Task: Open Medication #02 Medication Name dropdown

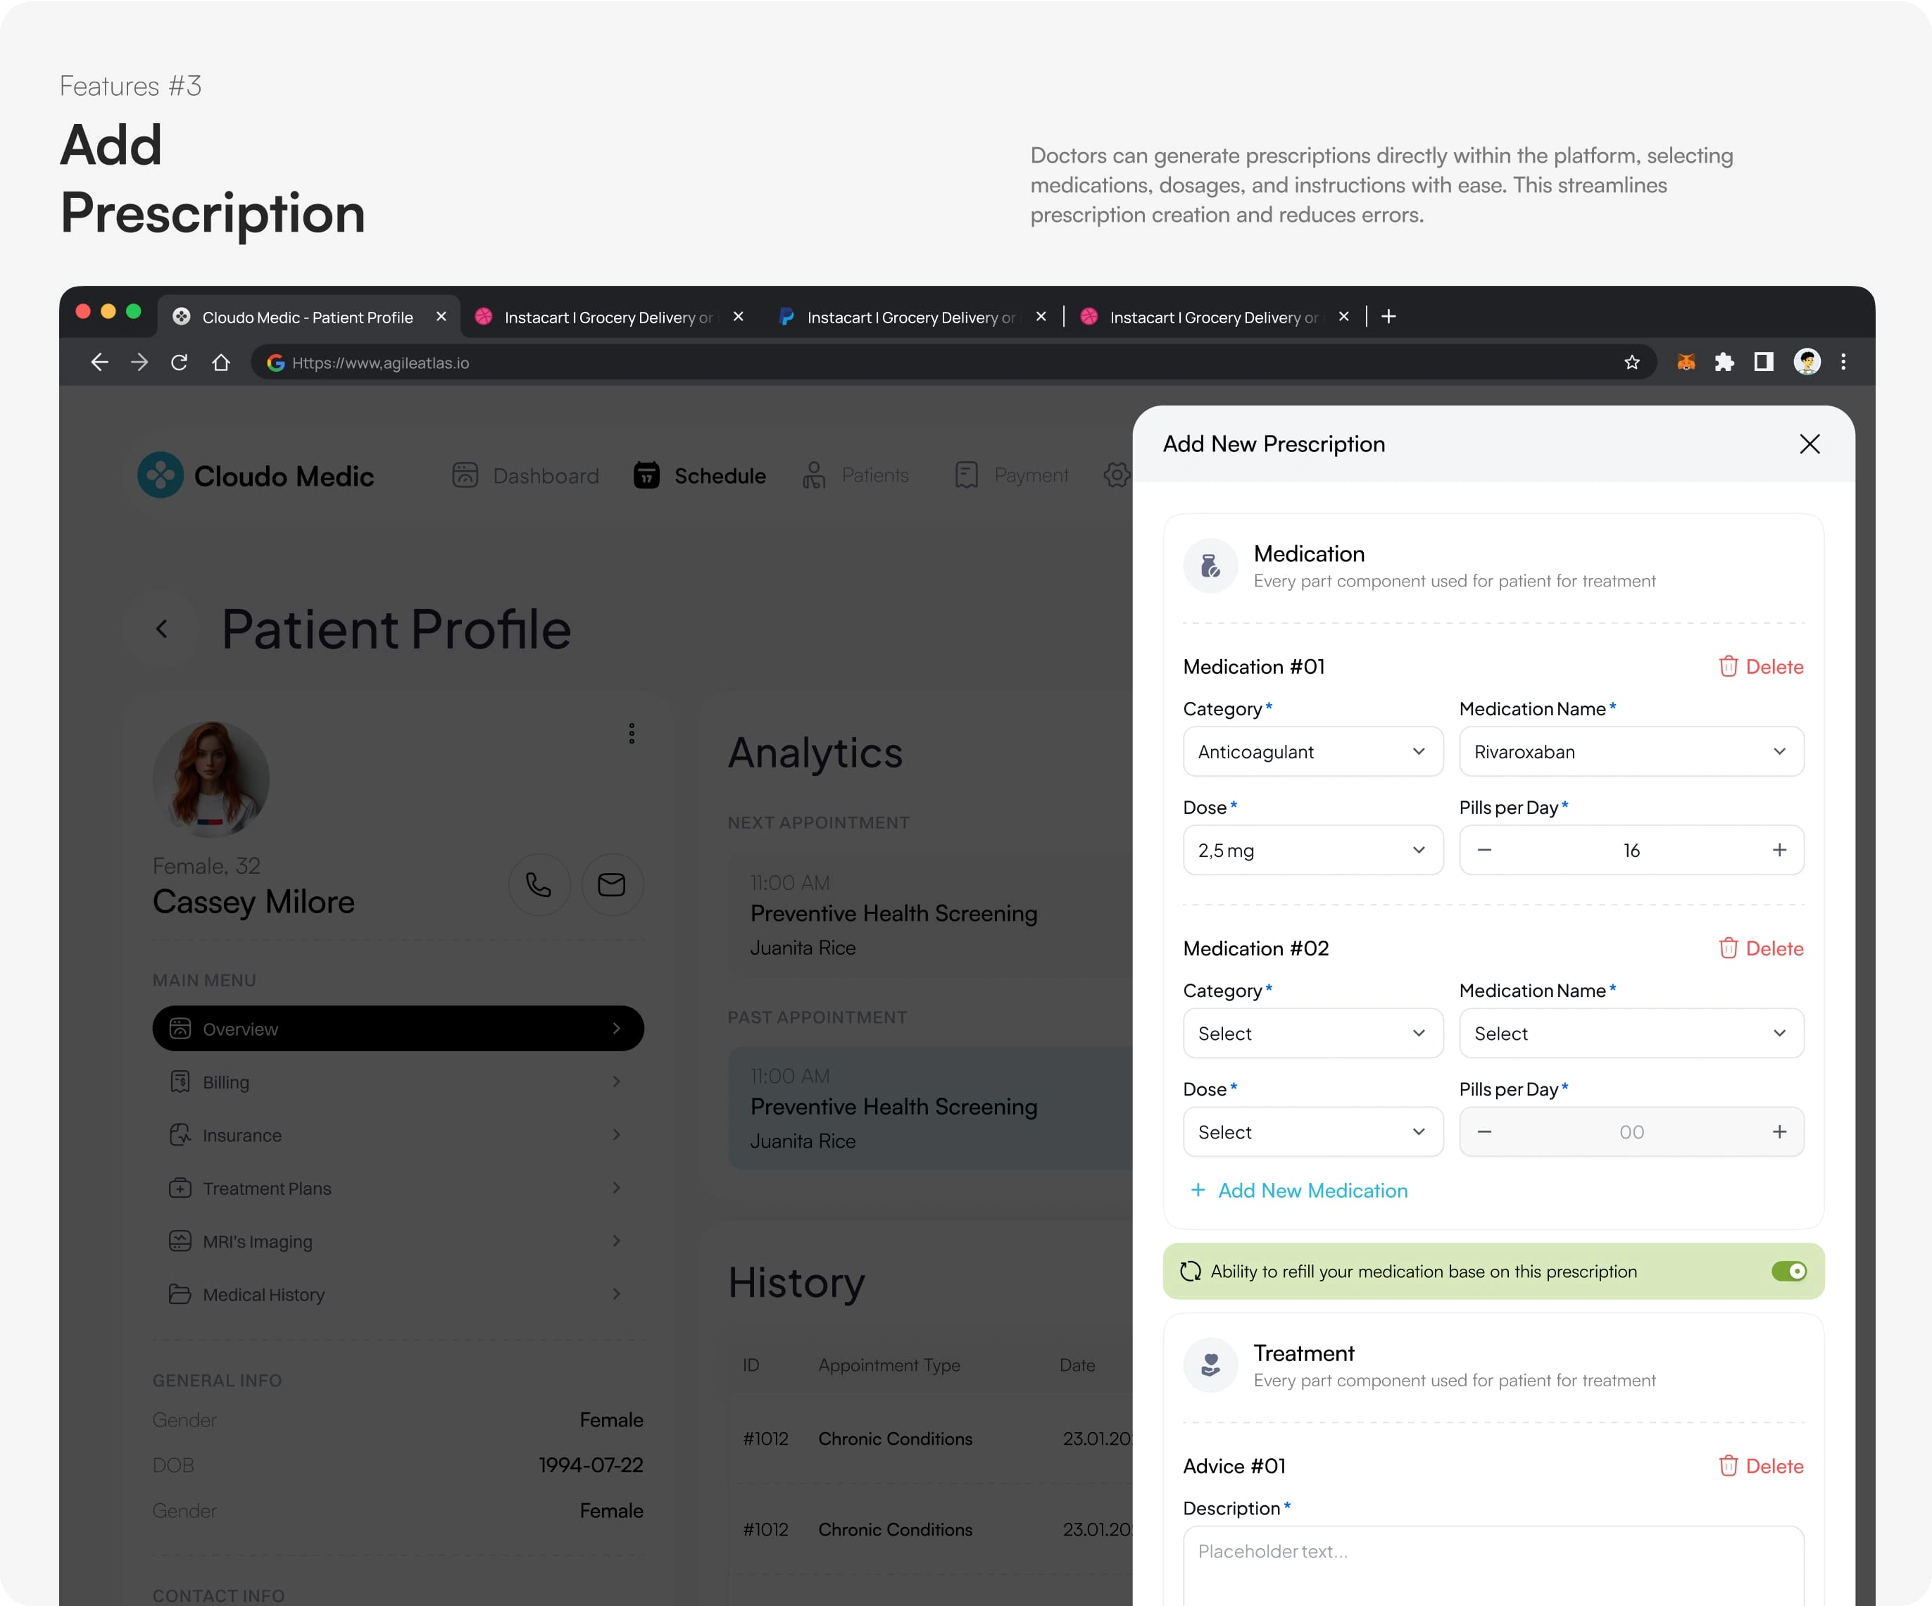Action: pyautogui.click(x=1631, y=1033)
